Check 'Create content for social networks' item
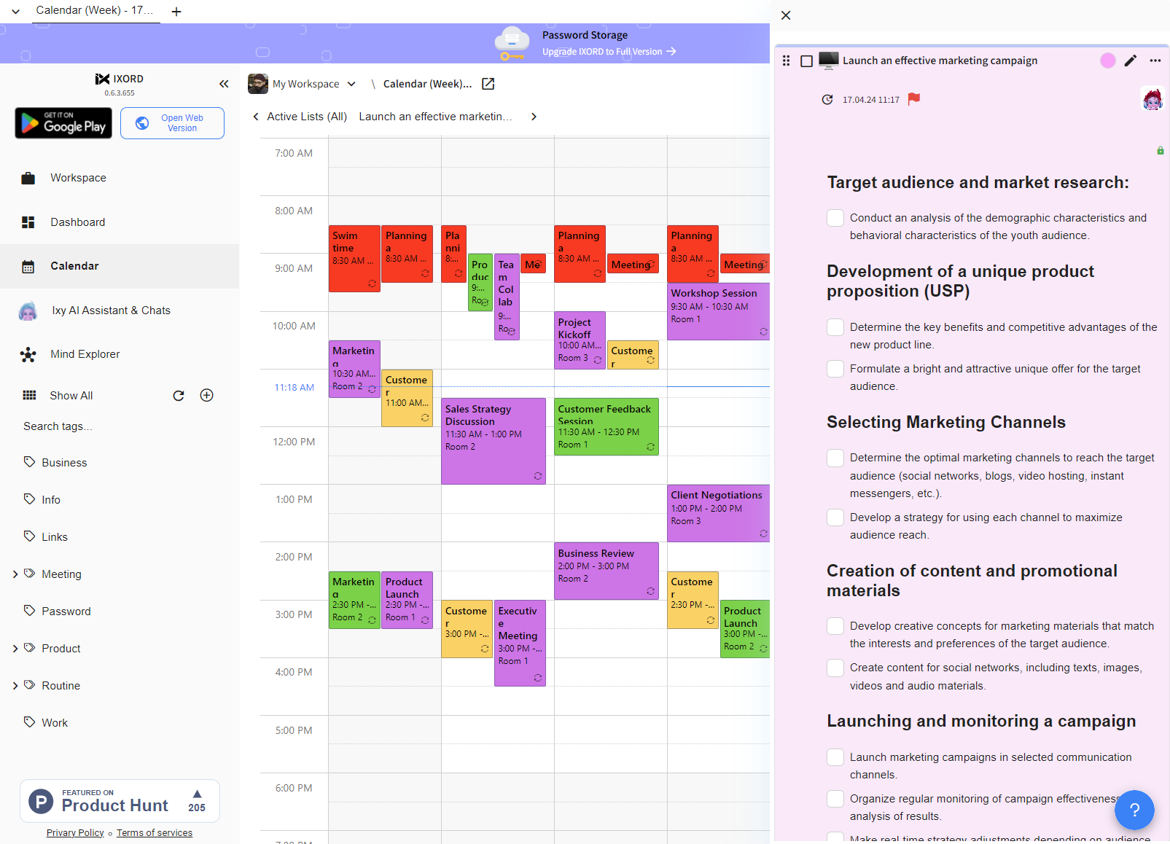 point(835,668)
